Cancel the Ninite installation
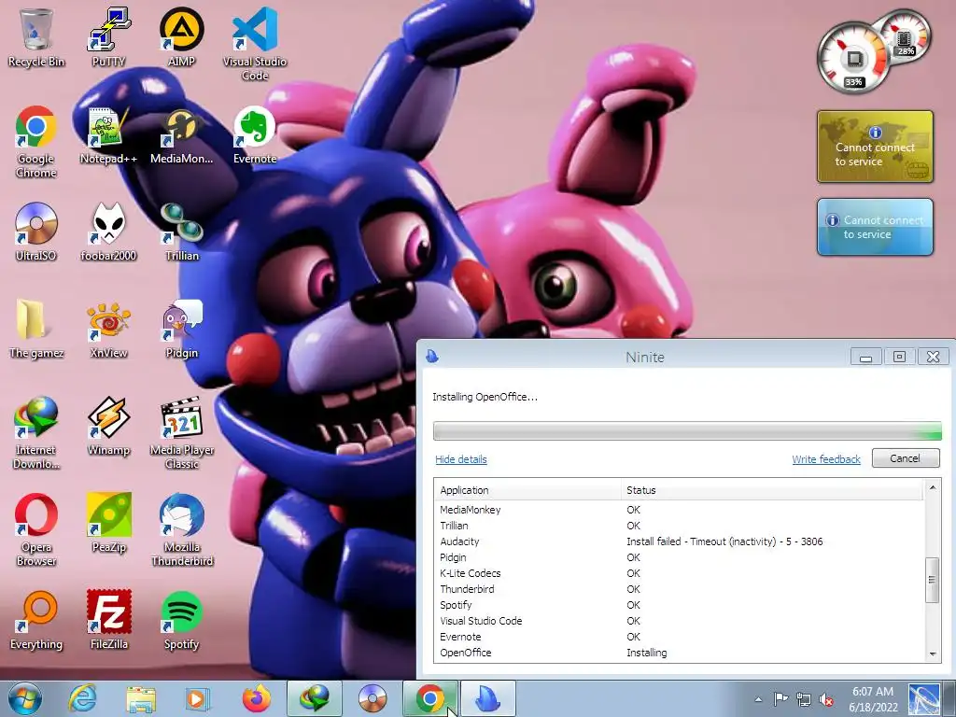Image resolution: width=956 pixels, height=717 pixels. pyautogui.click(x=906, y=457)
